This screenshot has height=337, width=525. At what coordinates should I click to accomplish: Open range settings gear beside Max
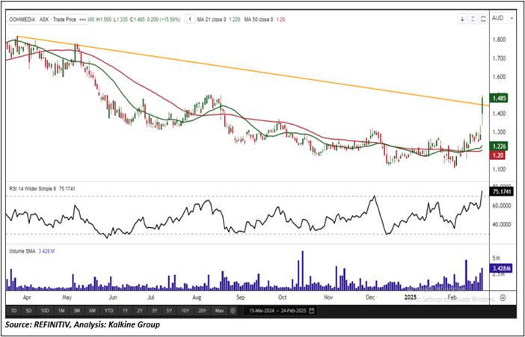233,311
